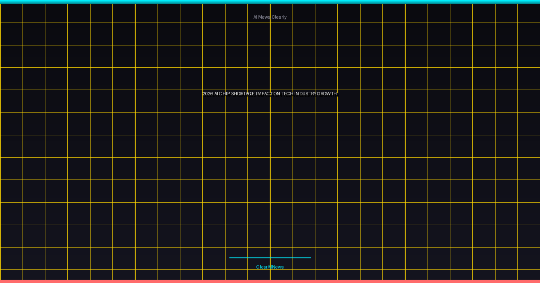
Task: Click the coral bar along the bottom edge
Action: (270, 281)
